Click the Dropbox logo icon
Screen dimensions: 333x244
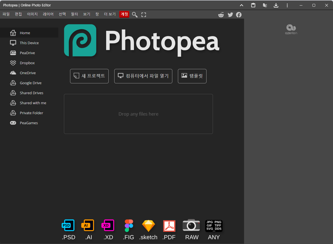coord(13,63)
